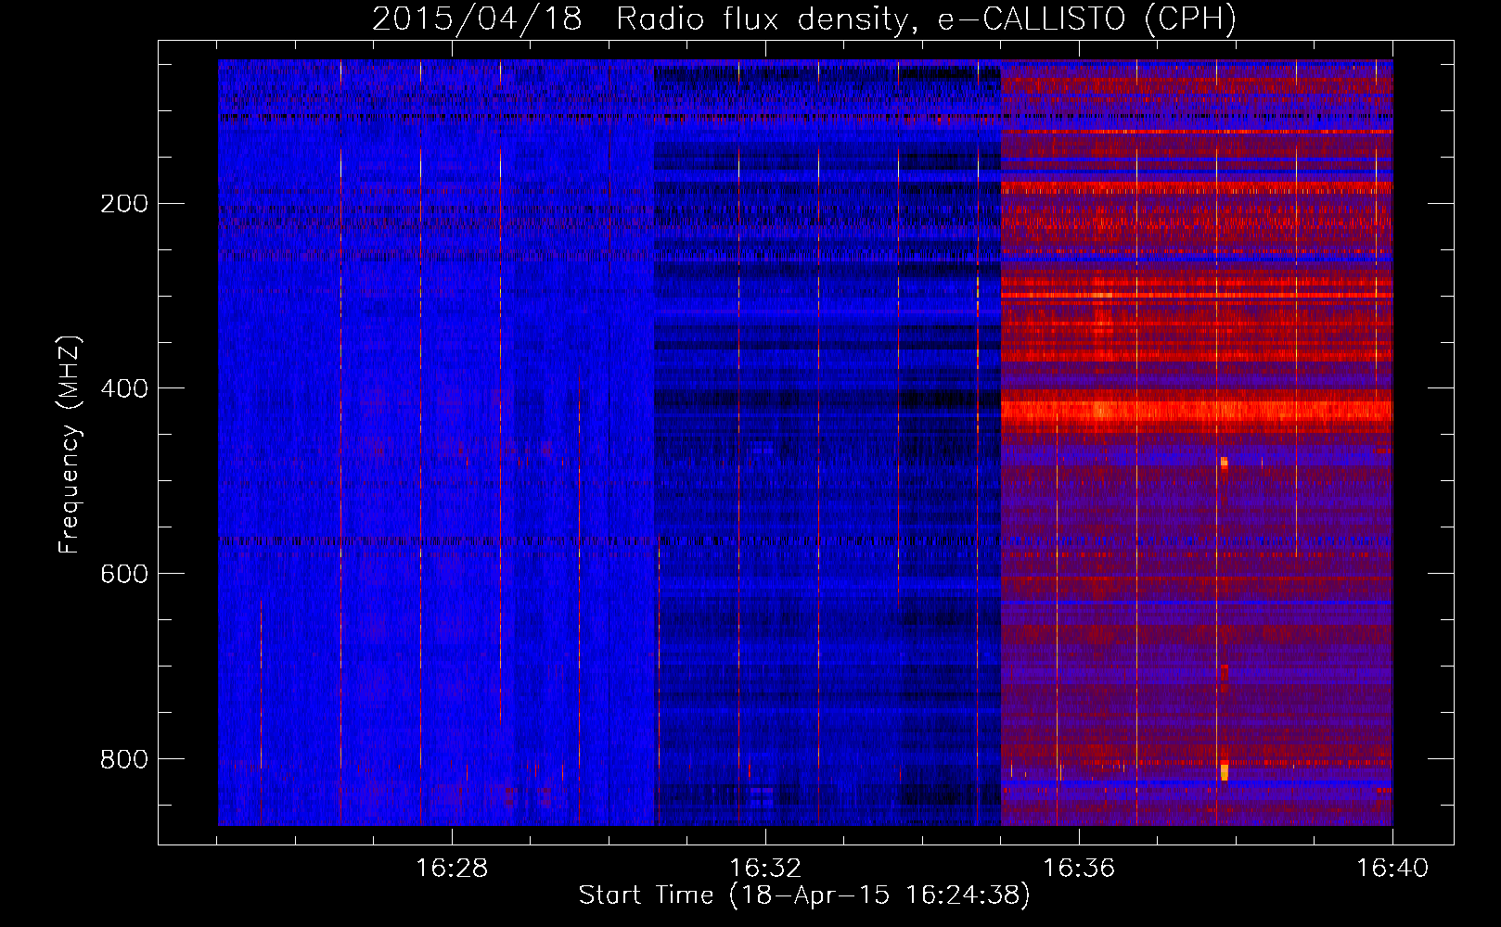Click the '2015/04/18' date in the title
This screenshot has height=927, width=1501.
[x=477, y=19]
